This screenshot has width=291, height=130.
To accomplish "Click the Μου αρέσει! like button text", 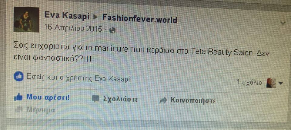I will pyautogui.click(x=48, y=97).
